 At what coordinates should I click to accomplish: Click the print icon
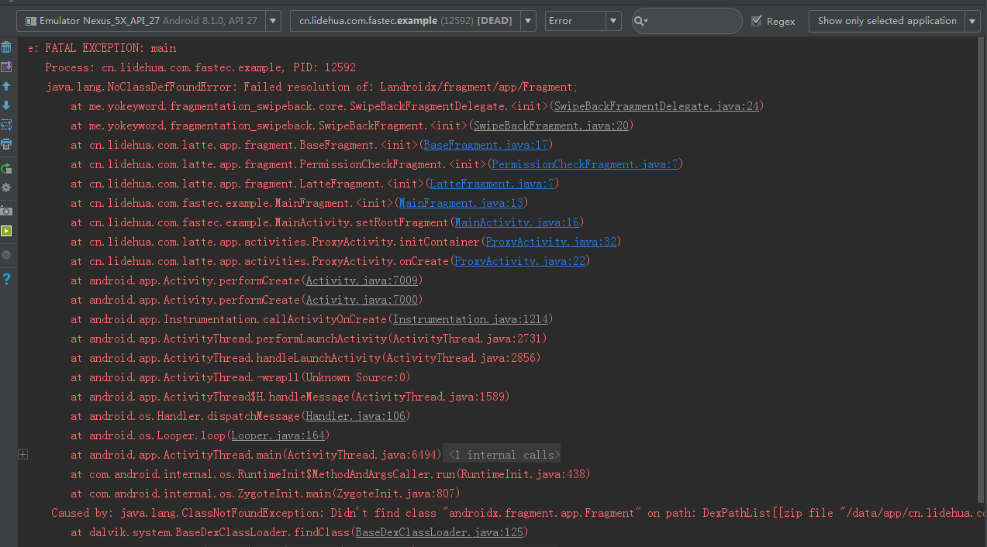(6, 144)
